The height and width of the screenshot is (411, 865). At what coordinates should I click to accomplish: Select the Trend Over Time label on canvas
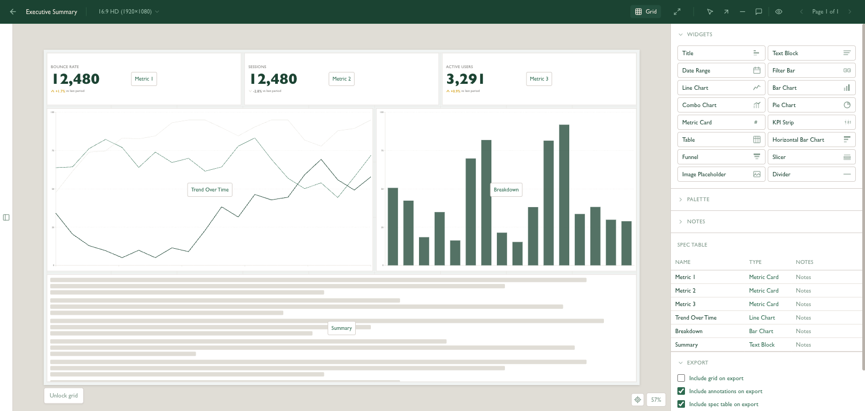[210, 190]
